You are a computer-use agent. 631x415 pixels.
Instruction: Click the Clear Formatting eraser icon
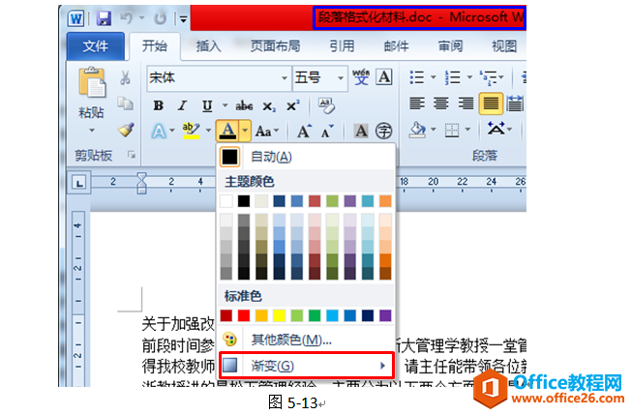[326, 105]
